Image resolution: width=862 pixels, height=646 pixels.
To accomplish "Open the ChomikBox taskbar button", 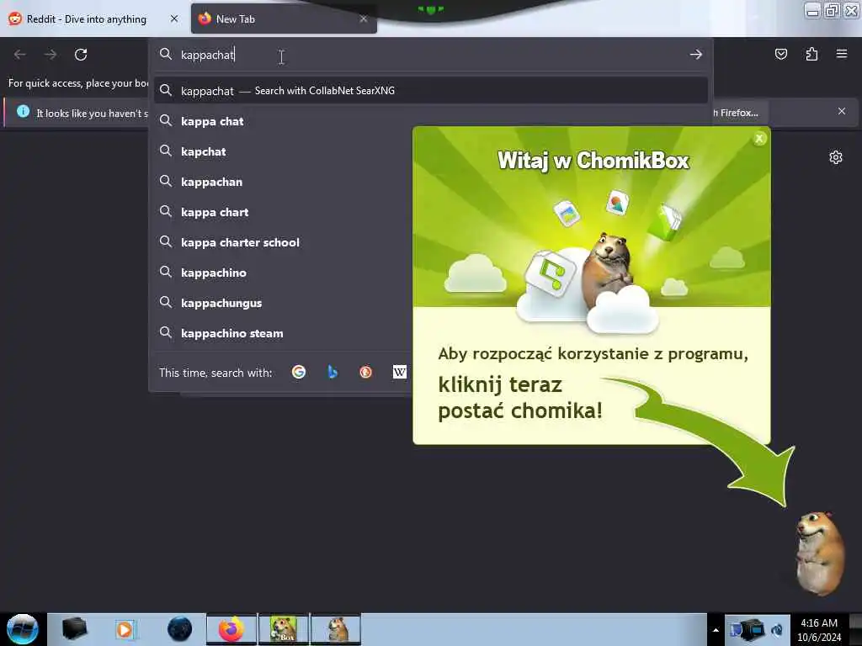I will click(x=284, y=629).
